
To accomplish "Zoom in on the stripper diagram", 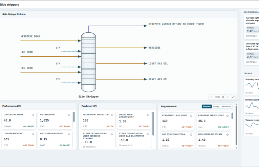I will pyautogui.click(x=223, y=97).
